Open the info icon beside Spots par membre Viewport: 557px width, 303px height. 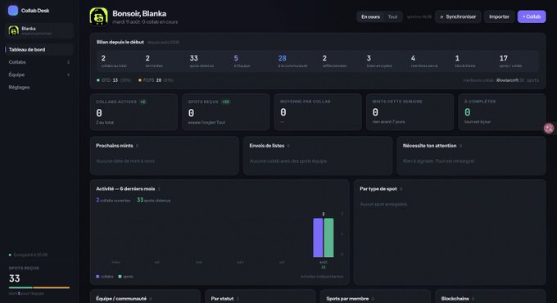tap(373, 299)
